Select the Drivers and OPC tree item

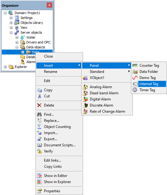(38, 42)
